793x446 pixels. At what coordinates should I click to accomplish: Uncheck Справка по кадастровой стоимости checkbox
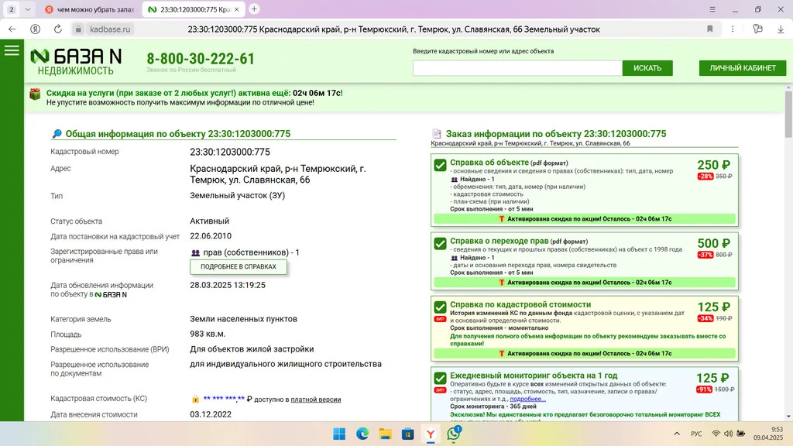(440, 307)
